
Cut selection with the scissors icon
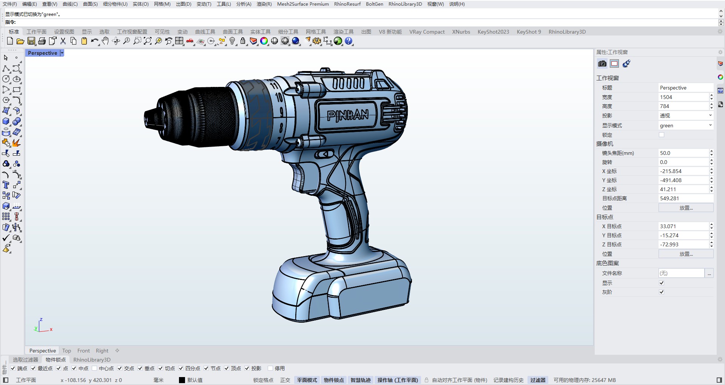coord(63,41)
